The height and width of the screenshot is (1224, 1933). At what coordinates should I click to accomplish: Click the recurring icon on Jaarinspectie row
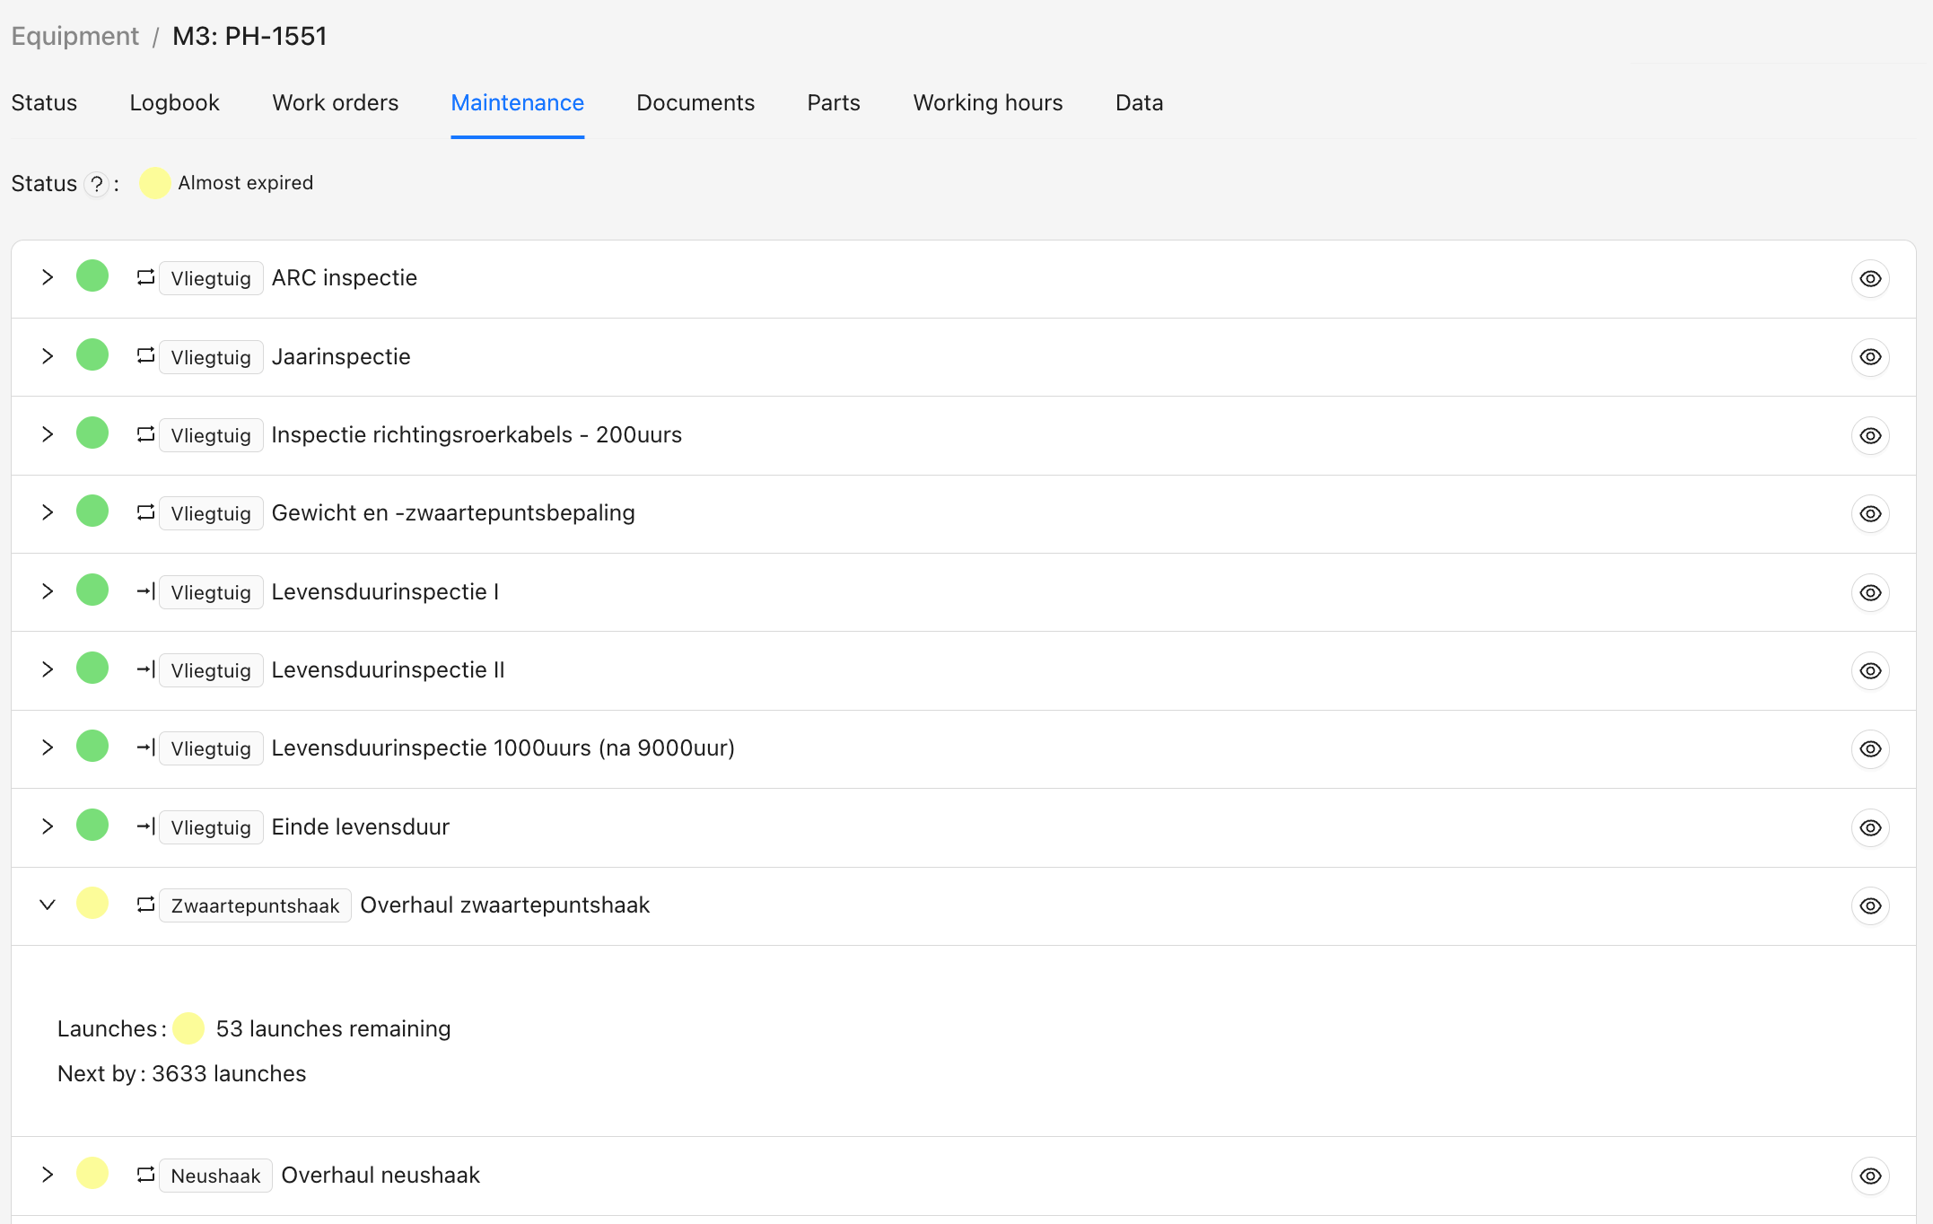point(145,356)
